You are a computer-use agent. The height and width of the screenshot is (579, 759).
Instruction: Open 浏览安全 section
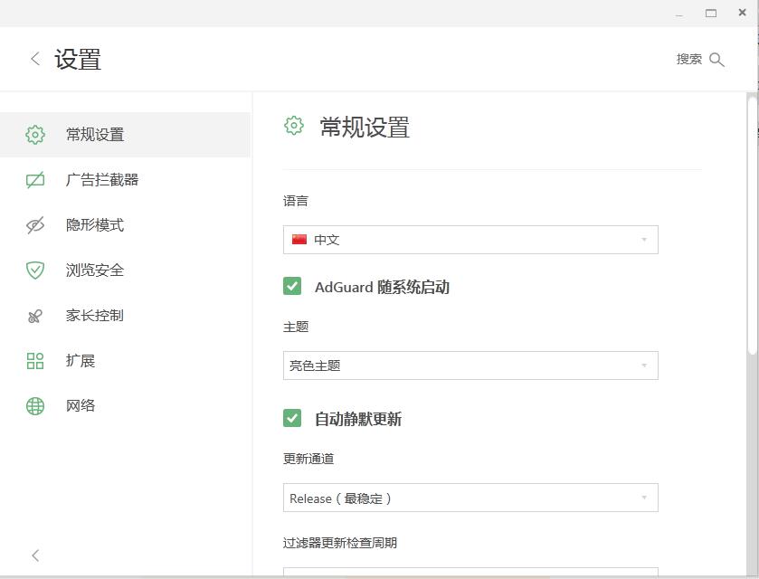(126, 271)
